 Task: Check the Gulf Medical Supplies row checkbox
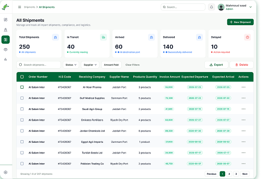coord(22,98)
